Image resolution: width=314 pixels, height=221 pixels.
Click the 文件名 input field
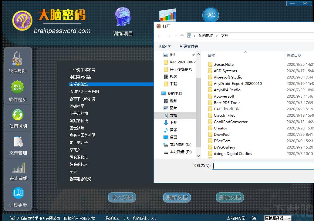coord(263,166)
